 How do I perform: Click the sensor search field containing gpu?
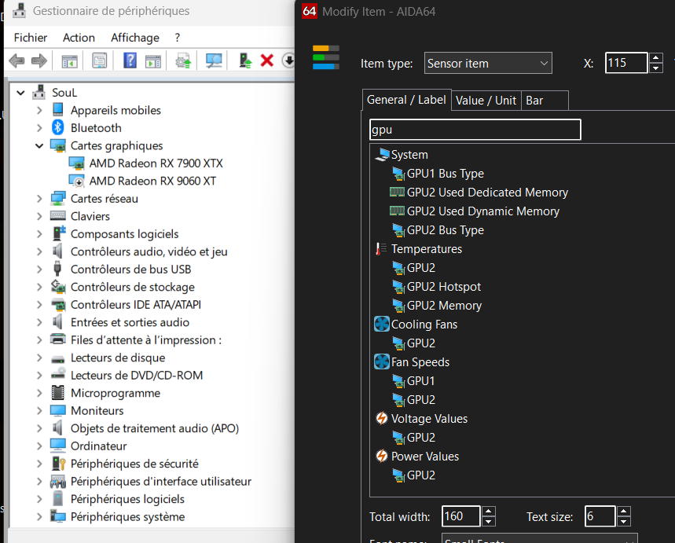pyautogui.click(x=475, y=130)
